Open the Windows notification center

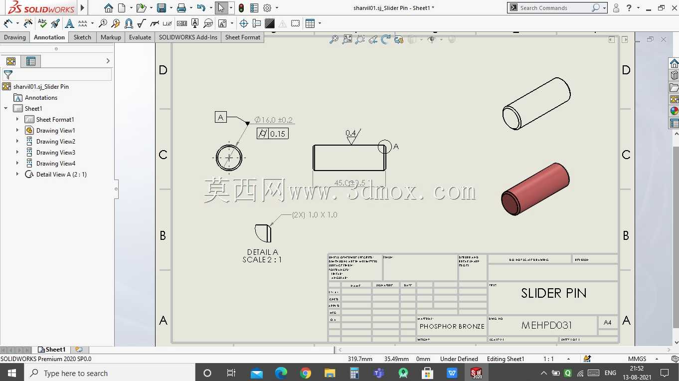pyautogui.click(x=665, y=373)
